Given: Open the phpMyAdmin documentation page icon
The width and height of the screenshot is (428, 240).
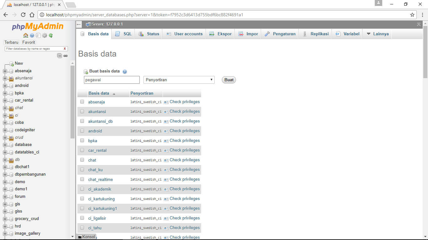Looking at the screenshot, I should pyautogui.click(x=38, y=35).
